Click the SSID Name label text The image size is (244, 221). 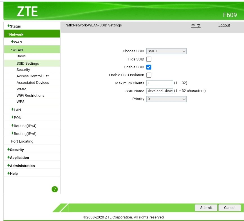click(x=135, y=91)
